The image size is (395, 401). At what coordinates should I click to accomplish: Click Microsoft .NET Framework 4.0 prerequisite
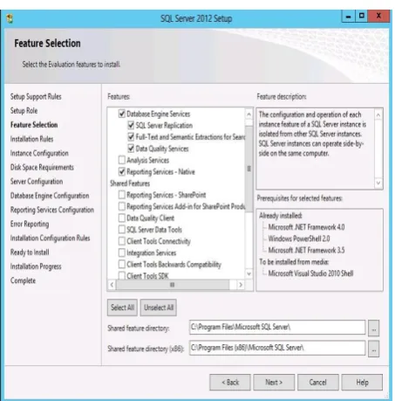(x=306, y=227)
